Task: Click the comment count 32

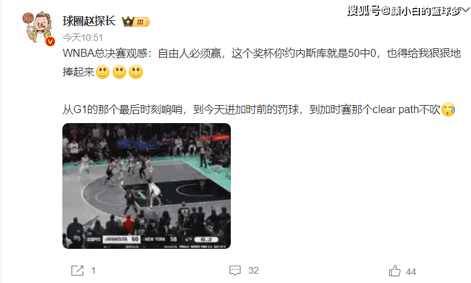Action: pyautogui.click(x=254, y=271)
